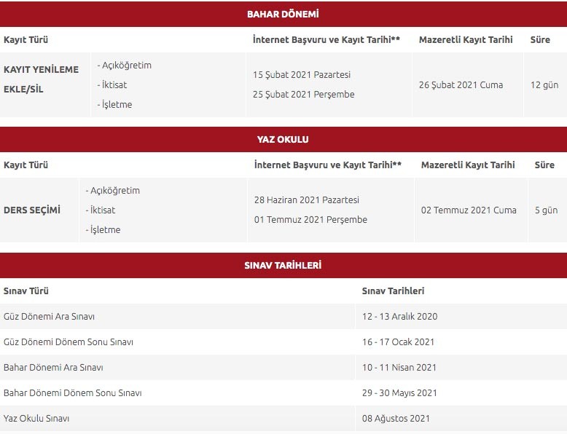The height and width of the screenshot is (434, 567).
Task: Click the Sınav Tarihleri column header
Action: tap(393, 291)
